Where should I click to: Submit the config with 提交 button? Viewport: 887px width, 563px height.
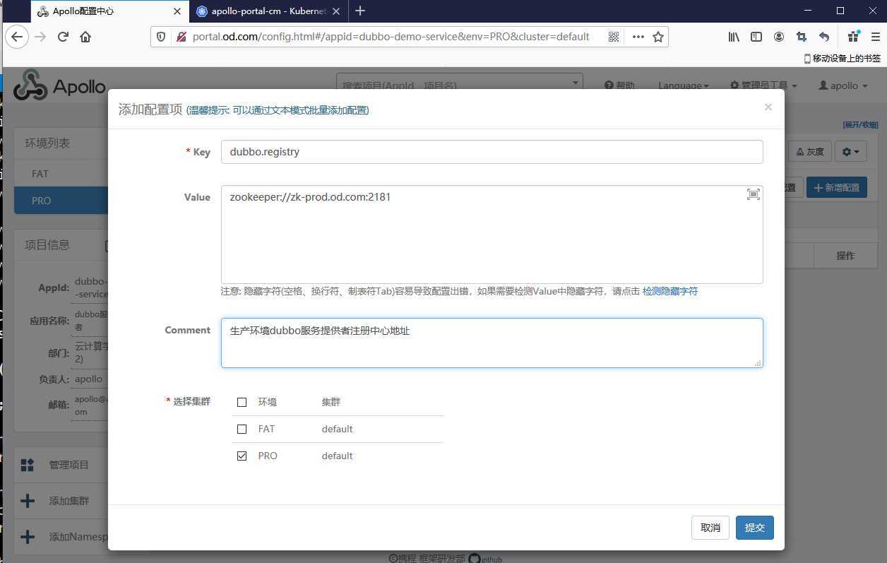755,528
